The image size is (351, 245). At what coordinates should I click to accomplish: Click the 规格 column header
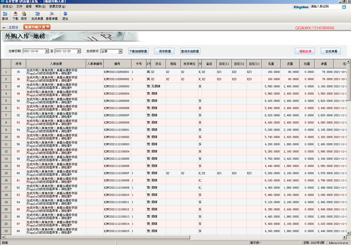[x=173, y=64]
